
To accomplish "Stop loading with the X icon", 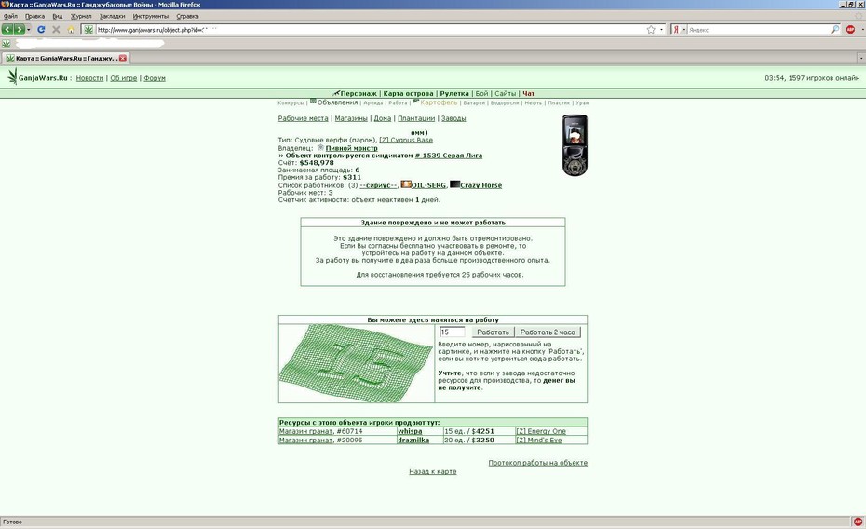I will [x=56, y=29].
